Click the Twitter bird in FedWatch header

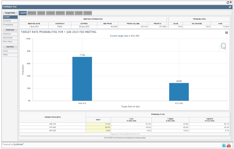(x=230, y=7)
